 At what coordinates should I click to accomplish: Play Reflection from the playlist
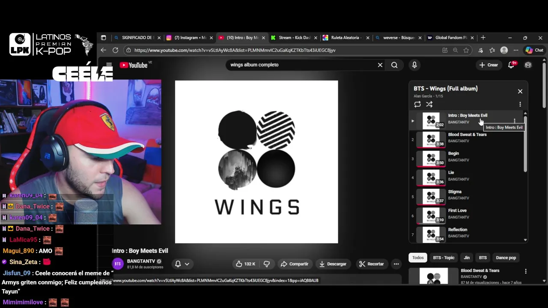coord(467,235)
